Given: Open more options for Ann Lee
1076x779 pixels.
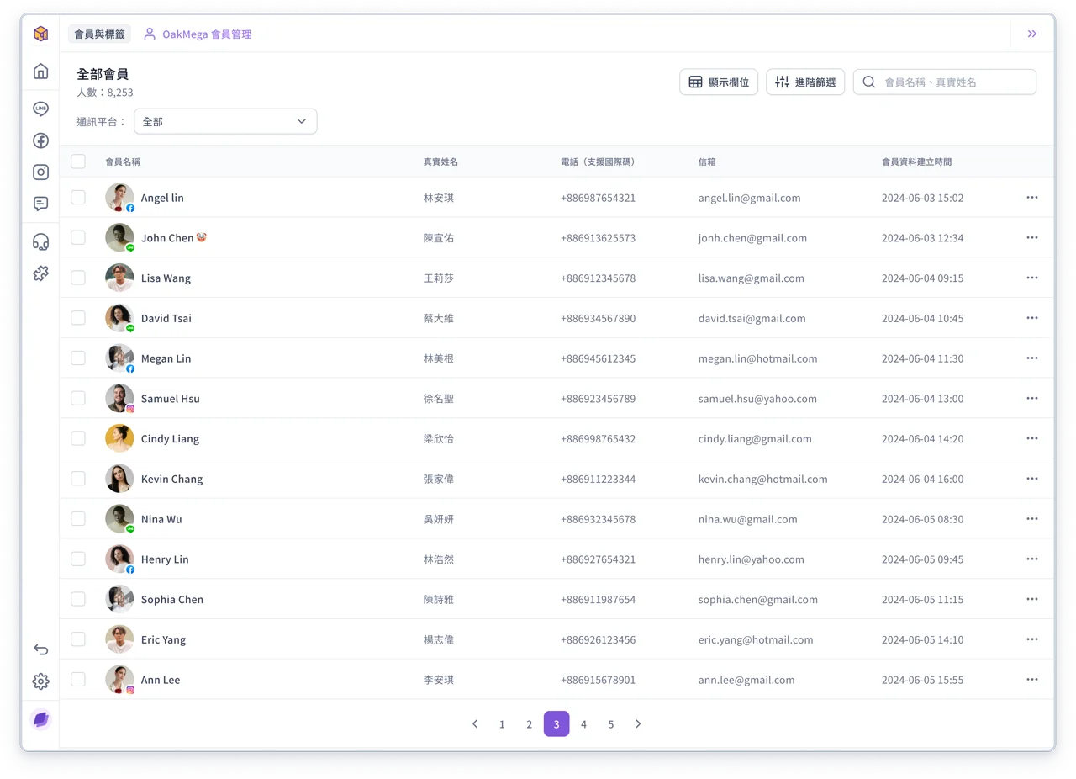Looking at the screenshot, I should tap(1032, 680).
